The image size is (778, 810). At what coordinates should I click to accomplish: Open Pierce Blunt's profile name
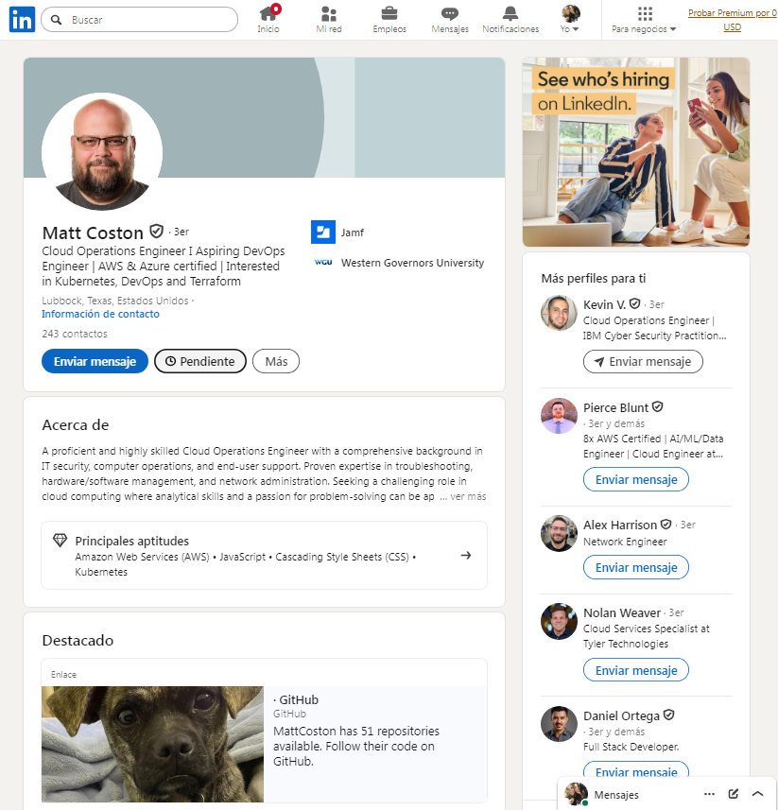[615, 407]
